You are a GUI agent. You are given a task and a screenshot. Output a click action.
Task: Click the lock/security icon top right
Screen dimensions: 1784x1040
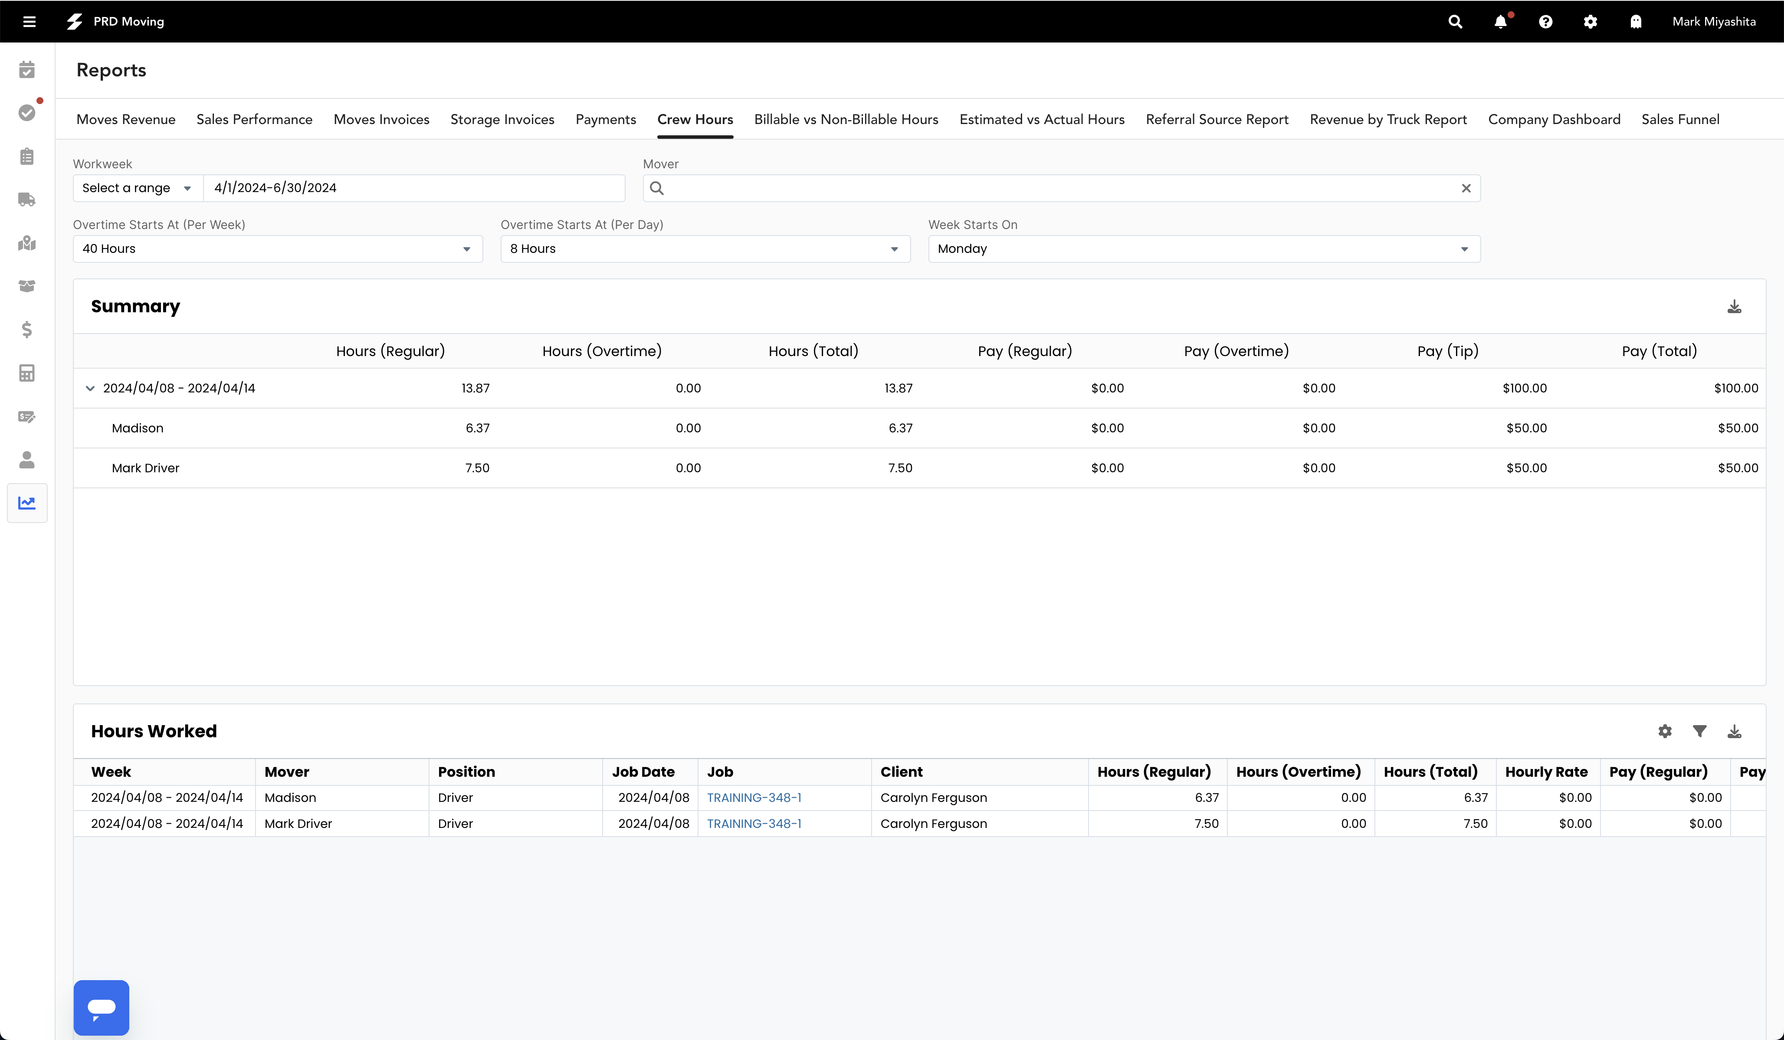(x=1636, y=21)
